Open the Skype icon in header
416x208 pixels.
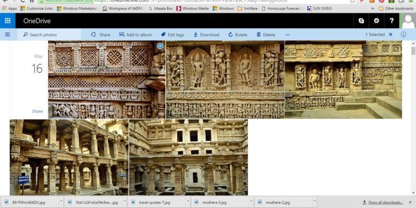[x=361, y=21]
